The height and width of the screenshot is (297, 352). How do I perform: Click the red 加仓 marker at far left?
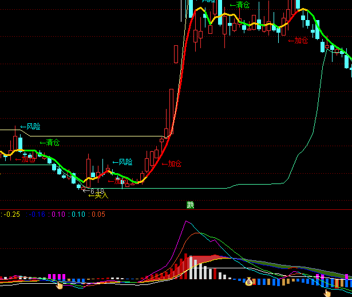25,159
